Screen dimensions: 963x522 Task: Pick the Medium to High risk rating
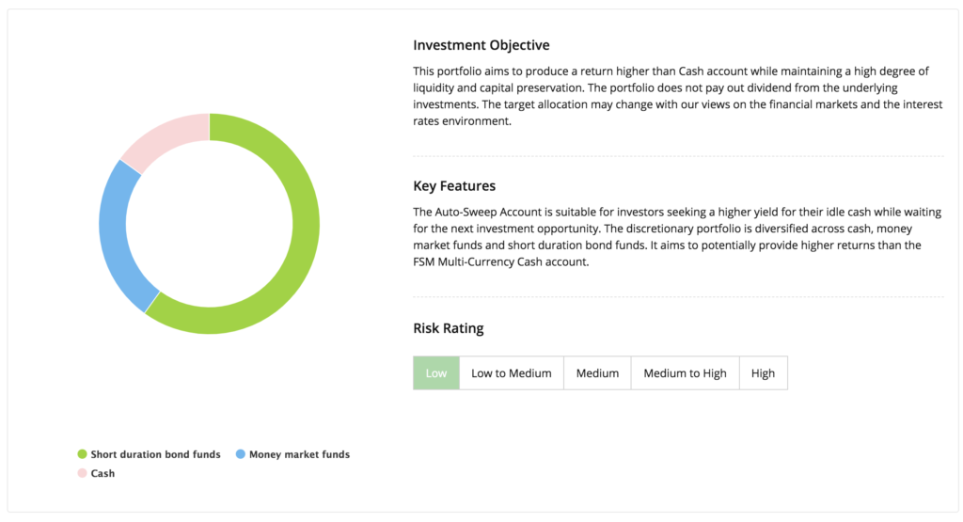coord(685,372)
